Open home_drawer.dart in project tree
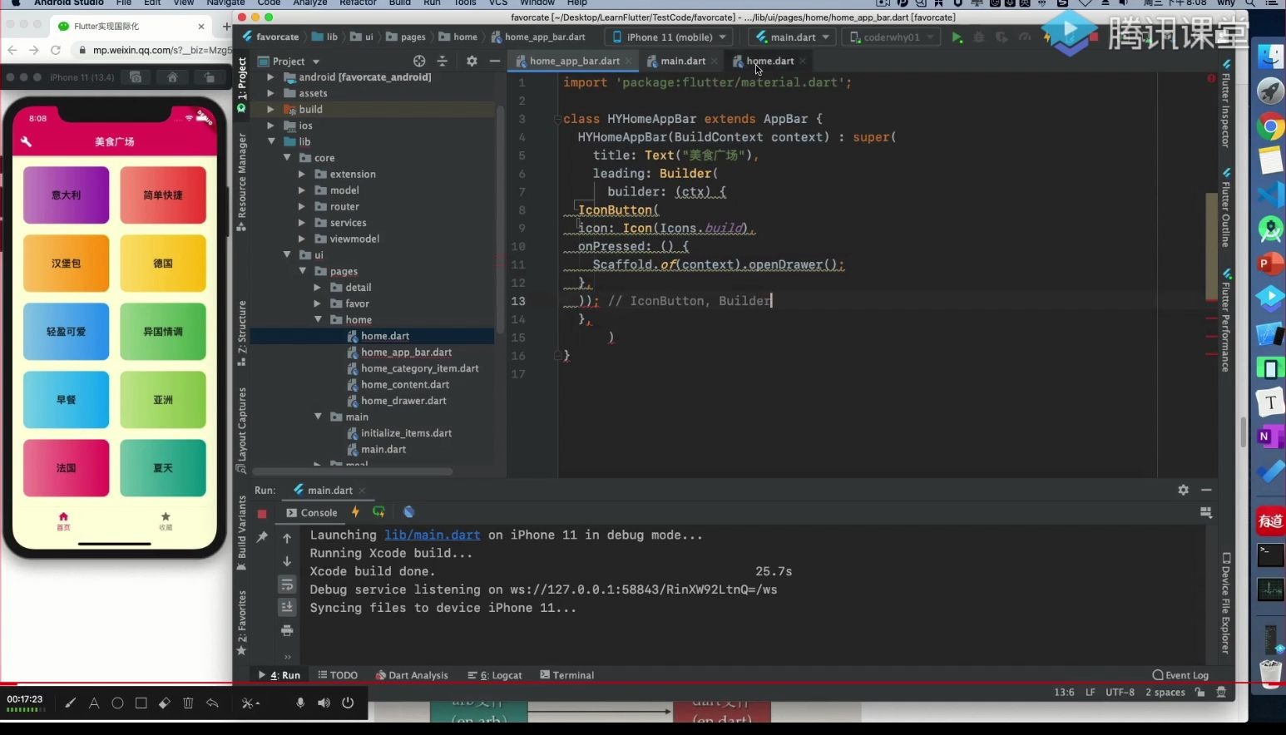Screen dimensions: 1286x735 click(x=403, y=400)
